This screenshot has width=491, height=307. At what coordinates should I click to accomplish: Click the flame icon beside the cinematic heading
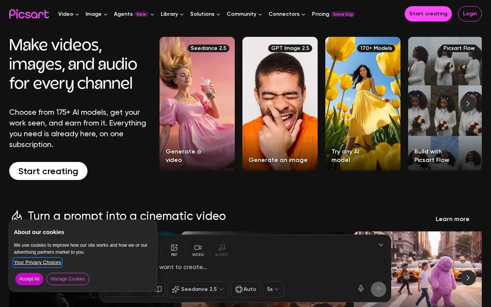tap(17, 216)
